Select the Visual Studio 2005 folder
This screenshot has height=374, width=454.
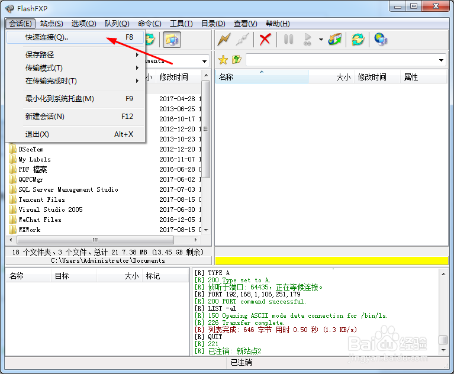tap(50, 209)
